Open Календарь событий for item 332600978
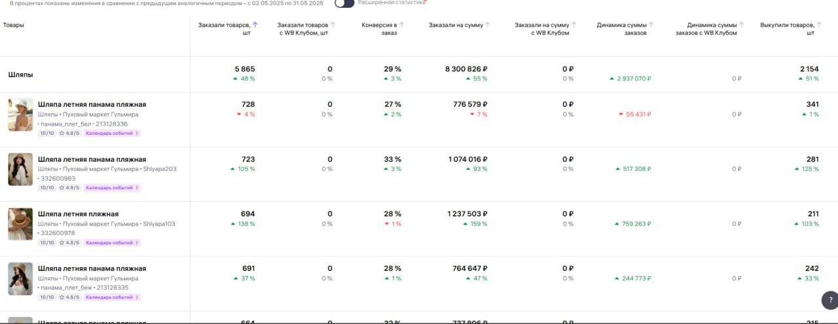 [x=112, y=243]
